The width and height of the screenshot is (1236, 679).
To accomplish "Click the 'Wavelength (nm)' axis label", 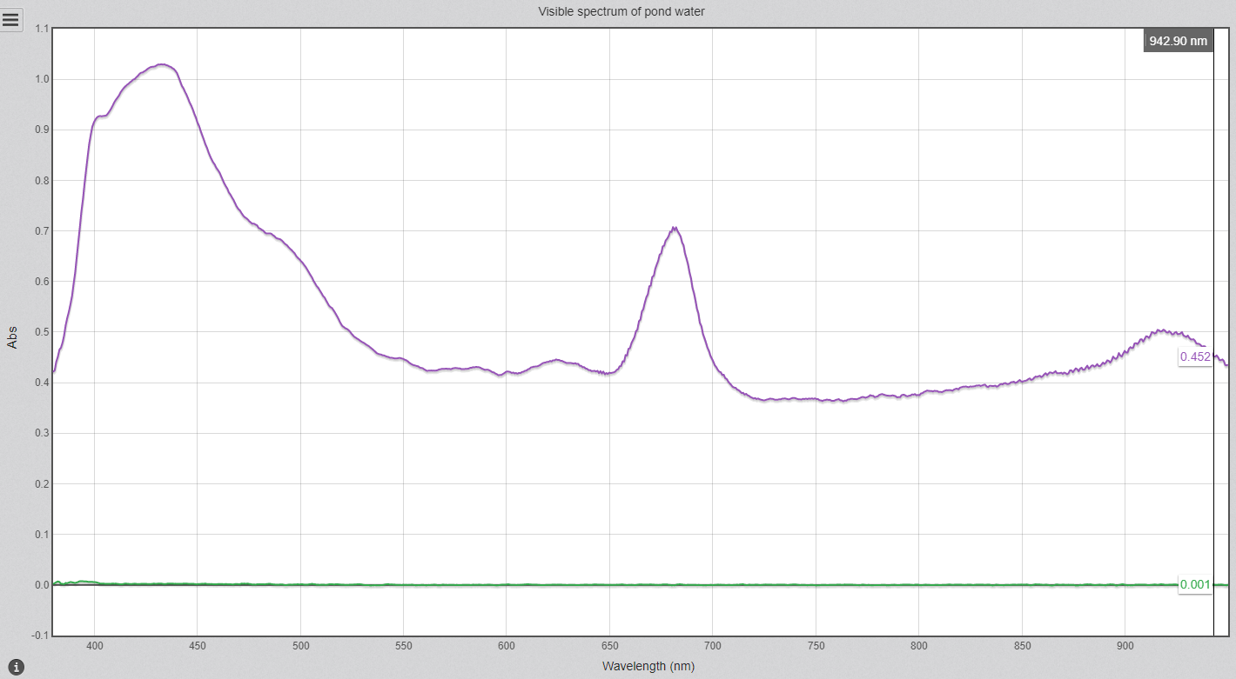I will (x=648, y=666).
